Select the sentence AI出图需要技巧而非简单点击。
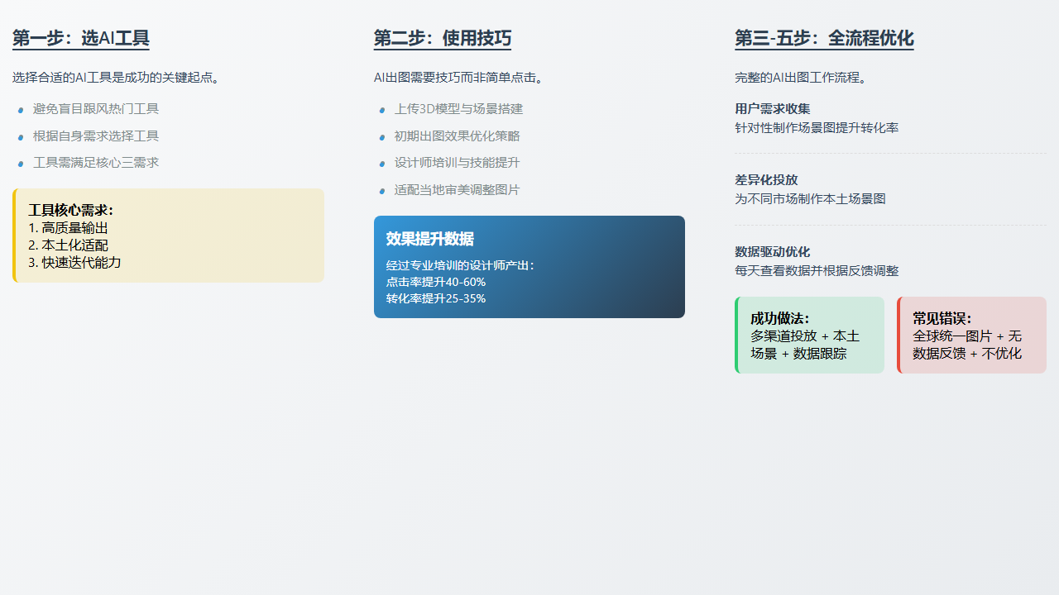 pyautogui.click(x=459, y=78)
